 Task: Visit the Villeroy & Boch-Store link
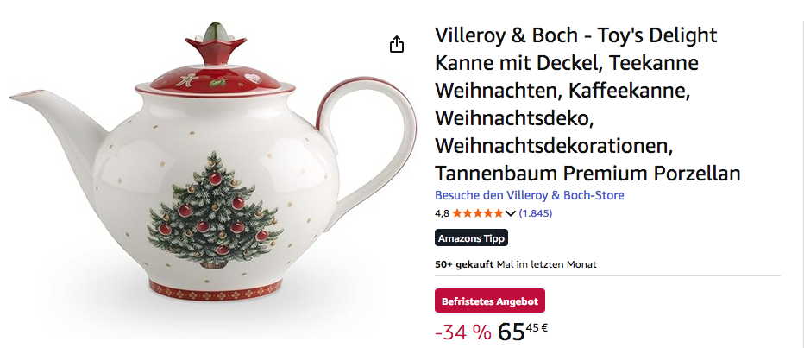pos(529,195)
